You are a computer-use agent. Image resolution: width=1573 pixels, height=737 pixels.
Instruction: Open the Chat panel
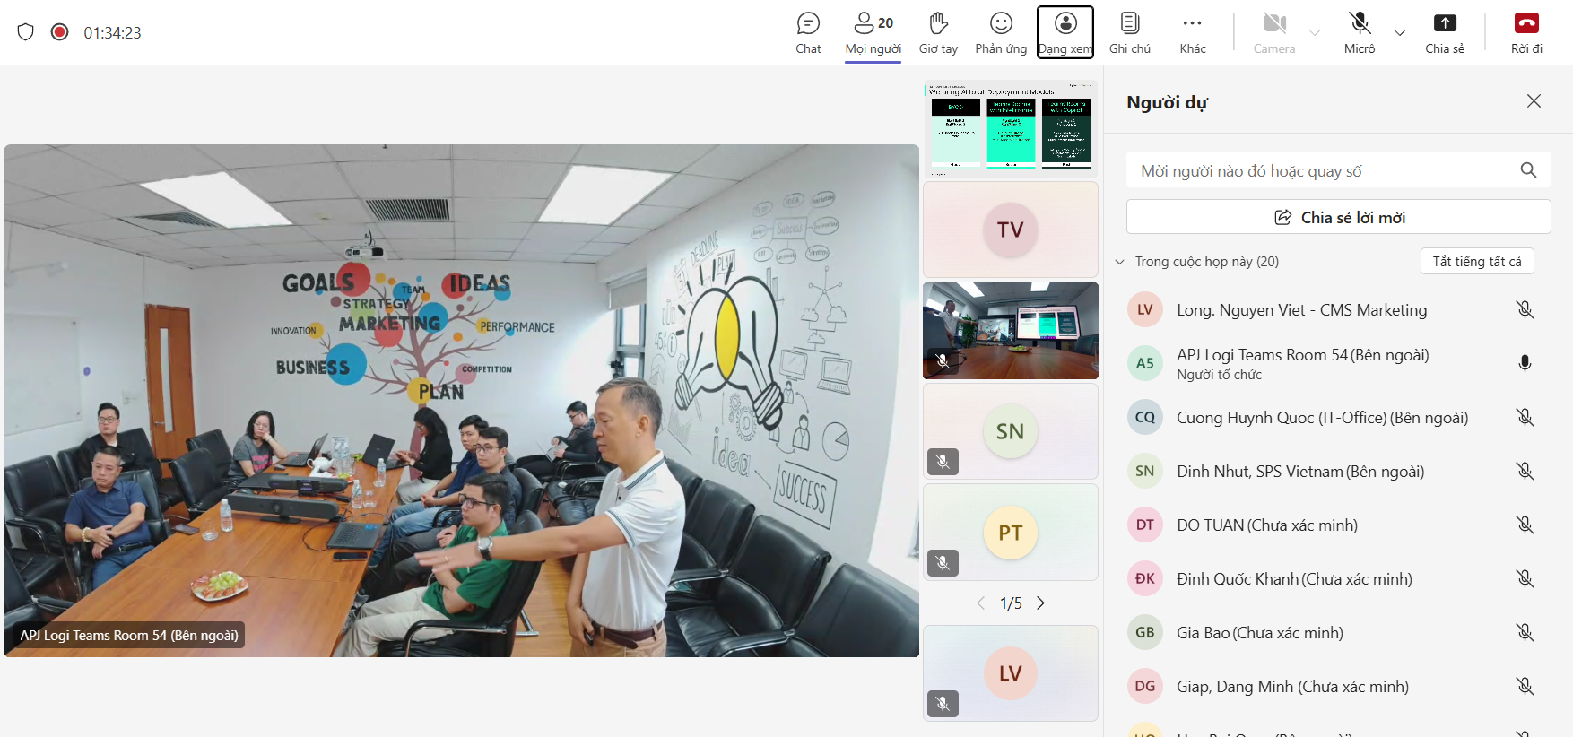click(x=808, y=32)
